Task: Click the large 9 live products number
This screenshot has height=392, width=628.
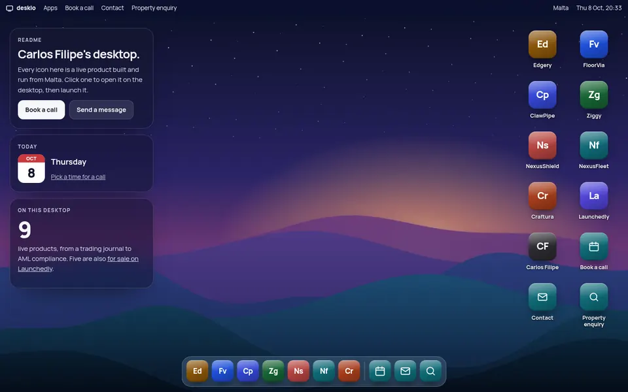Action: 24,229
